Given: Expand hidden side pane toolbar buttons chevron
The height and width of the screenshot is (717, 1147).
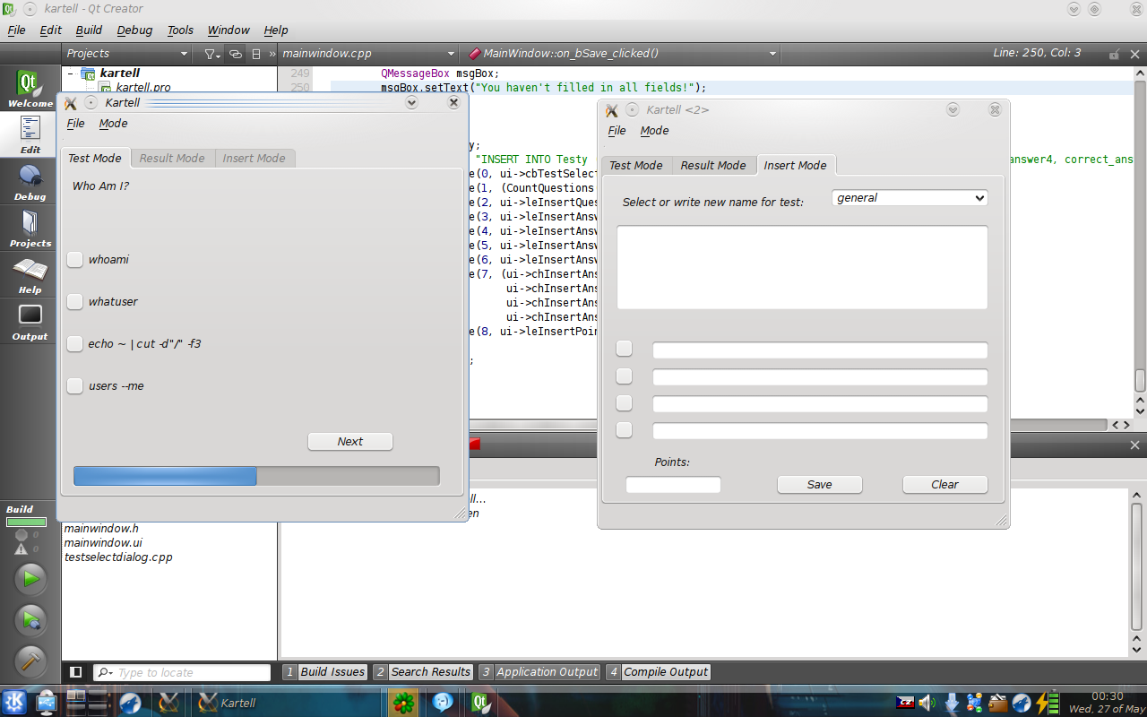Looking at the screenshot, I should click(272, 54).
